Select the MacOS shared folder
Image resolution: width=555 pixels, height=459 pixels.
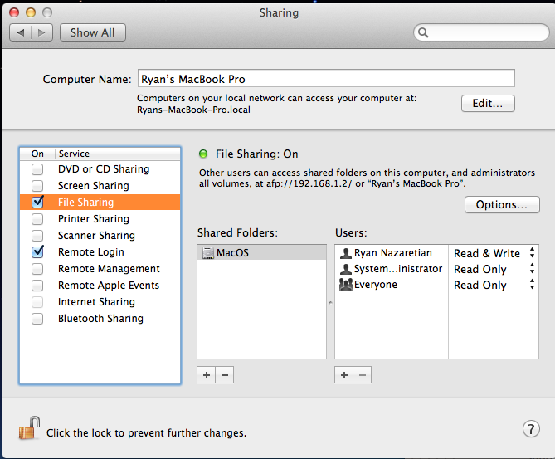[x=261, y=252]
